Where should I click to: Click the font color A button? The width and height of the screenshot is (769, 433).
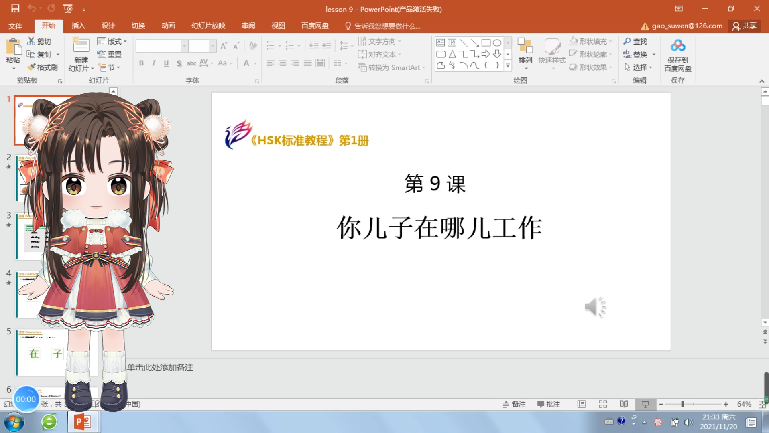coord(246,63)
